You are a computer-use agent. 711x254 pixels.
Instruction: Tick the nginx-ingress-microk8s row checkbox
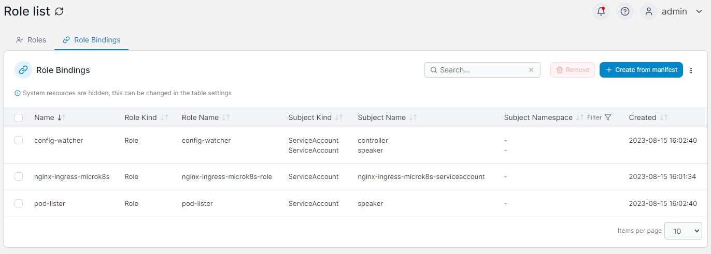click(x=19, y=176)
